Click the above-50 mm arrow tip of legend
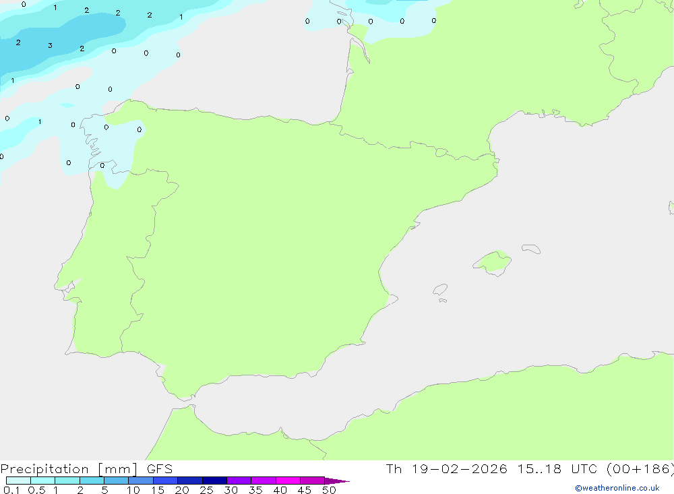The image size is (674, 494). point(336,481)
